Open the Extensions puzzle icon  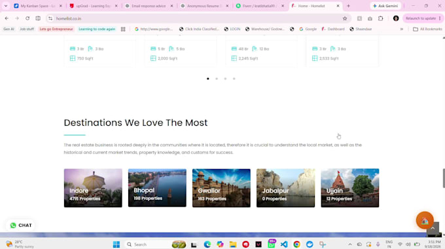click(381, 18)
